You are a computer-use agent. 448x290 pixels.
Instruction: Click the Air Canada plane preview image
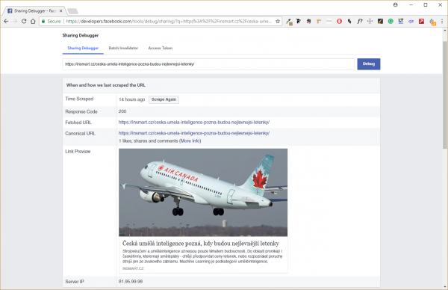coord(203,192)
